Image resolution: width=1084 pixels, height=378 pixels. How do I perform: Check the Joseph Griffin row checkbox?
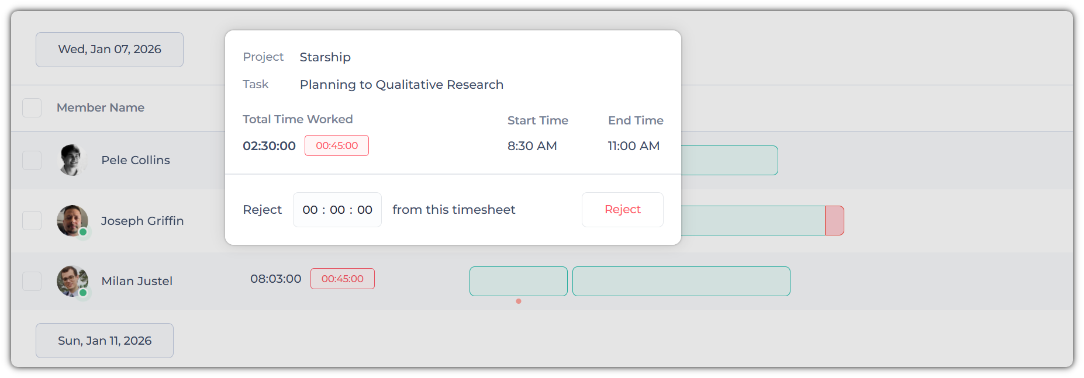click(32, 221)
